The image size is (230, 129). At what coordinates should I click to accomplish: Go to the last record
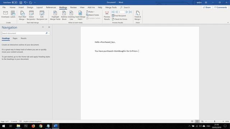pyautogui.click(x=130, y=12)
